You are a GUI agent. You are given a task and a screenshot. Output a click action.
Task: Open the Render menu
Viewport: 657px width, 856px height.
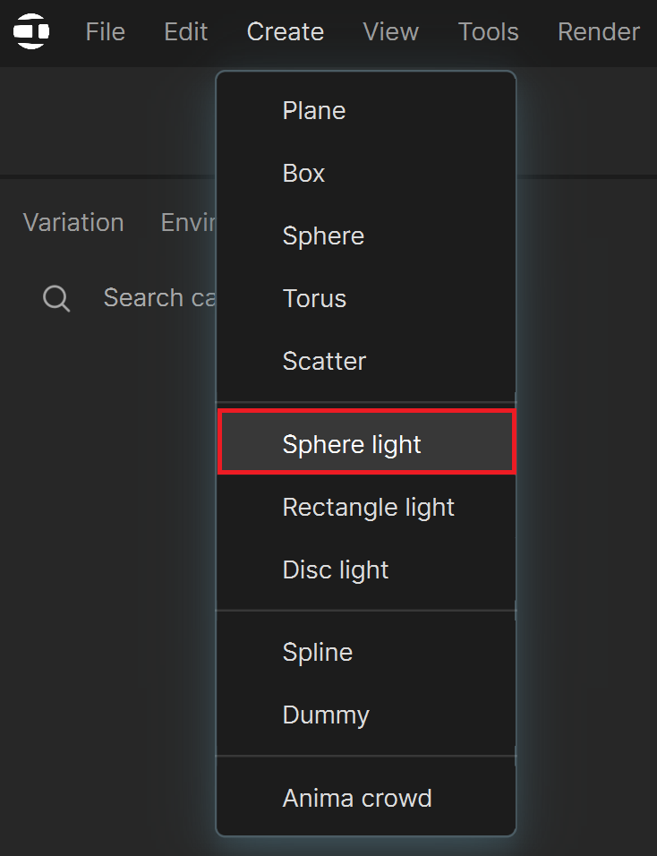(x=599, y=31)
